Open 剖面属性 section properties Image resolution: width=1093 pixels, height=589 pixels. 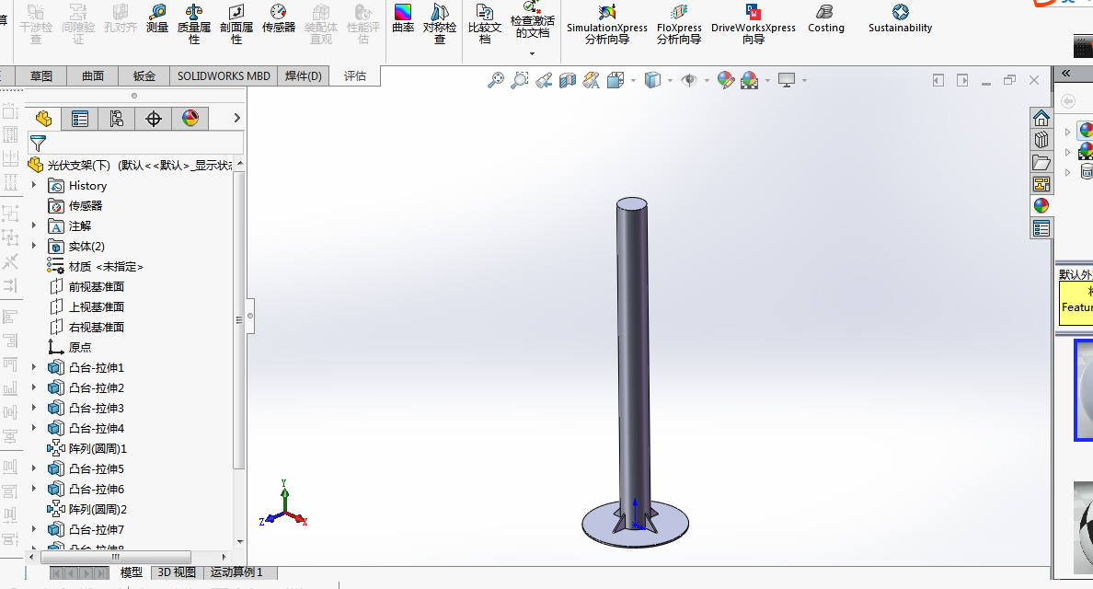coord(236,24)
